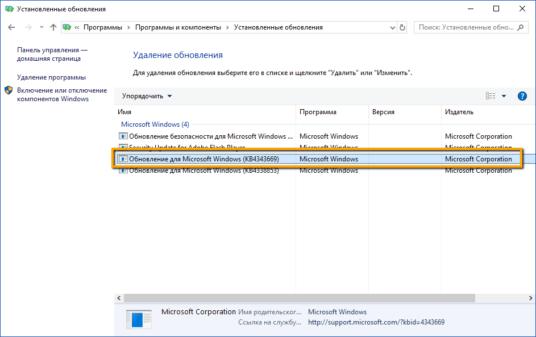Click the Microsoft logo thumbnail in details pane
The height and width of the screenshot is (337, 536).
click(x=139, y=318)
